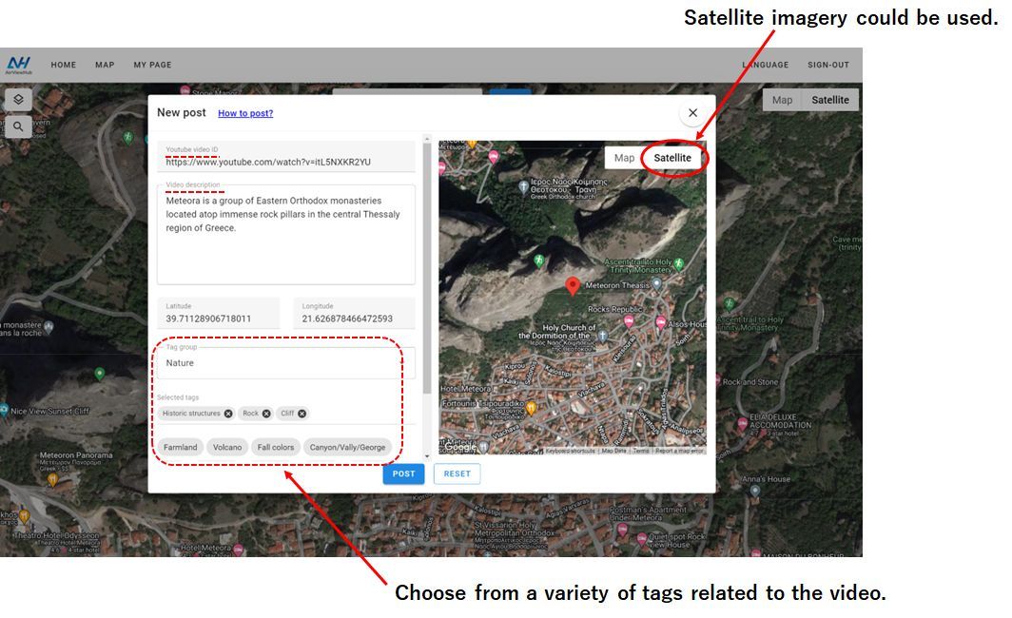Click green hiking marker at top-left map

pyautogui.click(x=127, y=137)
